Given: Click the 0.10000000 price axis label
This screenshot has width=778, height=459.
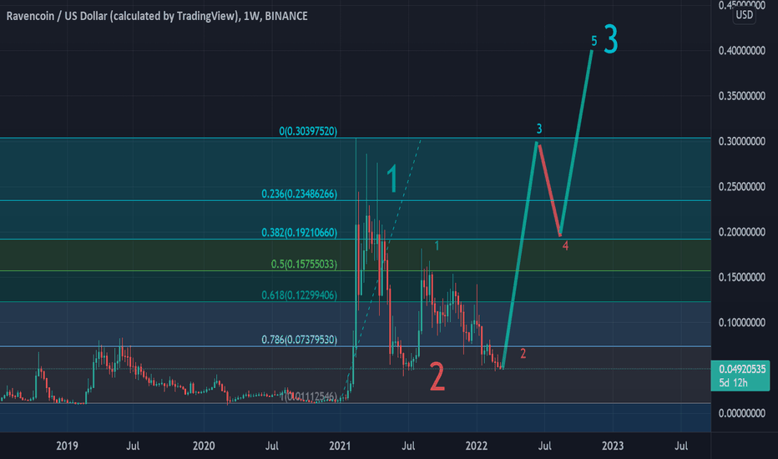Looking at the screenshot, I should pos(742,322).
